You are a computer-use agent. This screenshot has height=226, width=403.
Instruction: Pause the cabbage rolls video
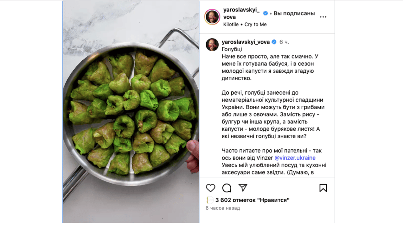131,112
